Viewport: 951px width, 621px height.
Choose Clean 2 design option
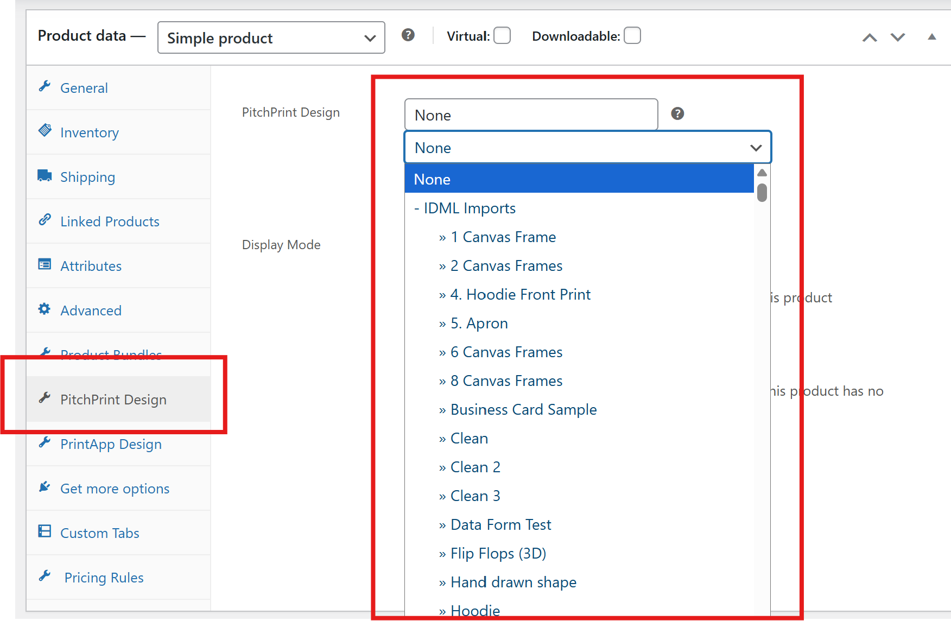pyautogui.click(x=579, y=467)
